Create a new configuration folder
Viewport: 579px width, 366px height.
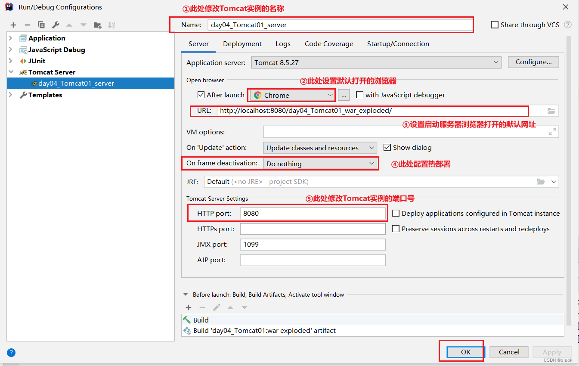pos(98,25)
